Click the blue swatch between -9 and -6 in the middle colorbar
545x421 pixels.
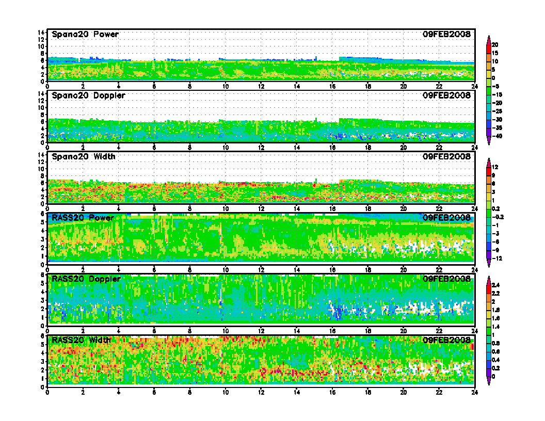tap(489, 246)
